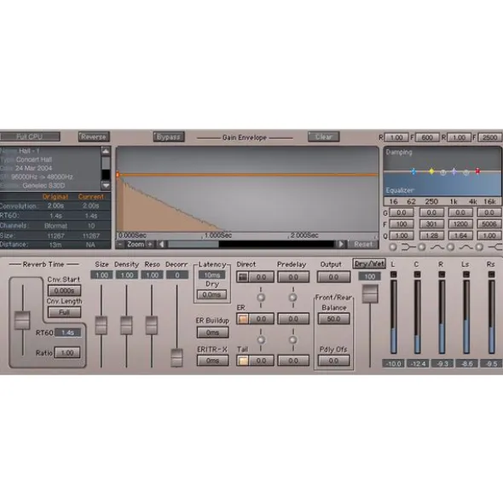The image size is (503, 504).
Task: Click the C channel clip indicator
Action: [x=417, y=275]
